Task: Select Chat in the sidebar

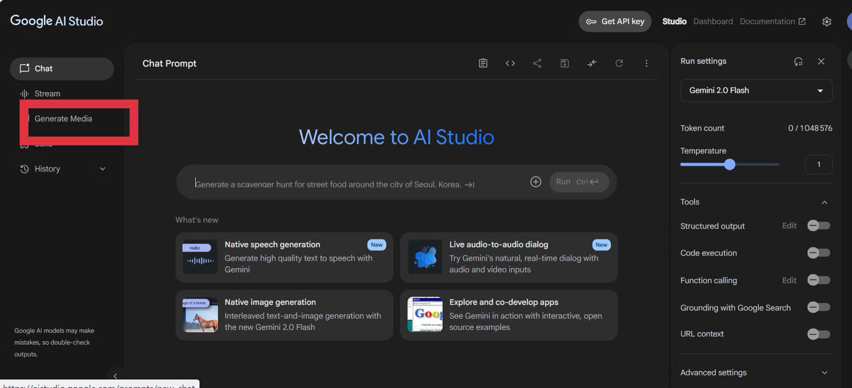Action: [62, 69]
